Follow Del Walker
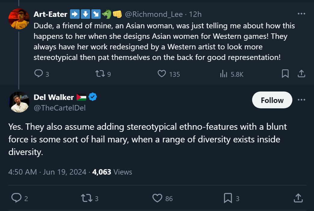Viewport: 314px width, 211px height. click(272, 100)
